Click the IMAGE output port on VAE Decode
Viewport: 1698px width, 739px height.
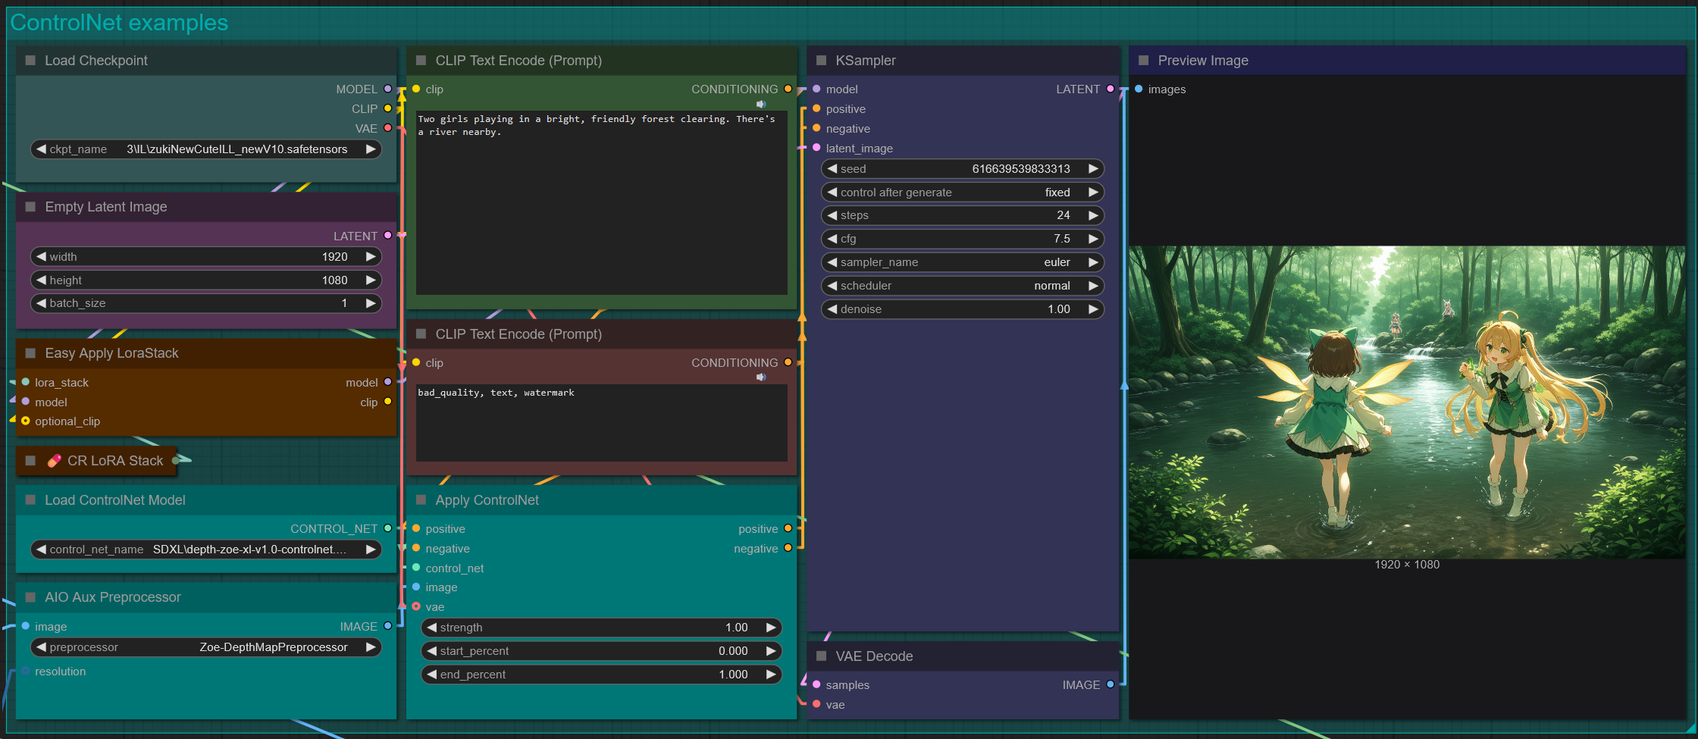(1111, 684)
